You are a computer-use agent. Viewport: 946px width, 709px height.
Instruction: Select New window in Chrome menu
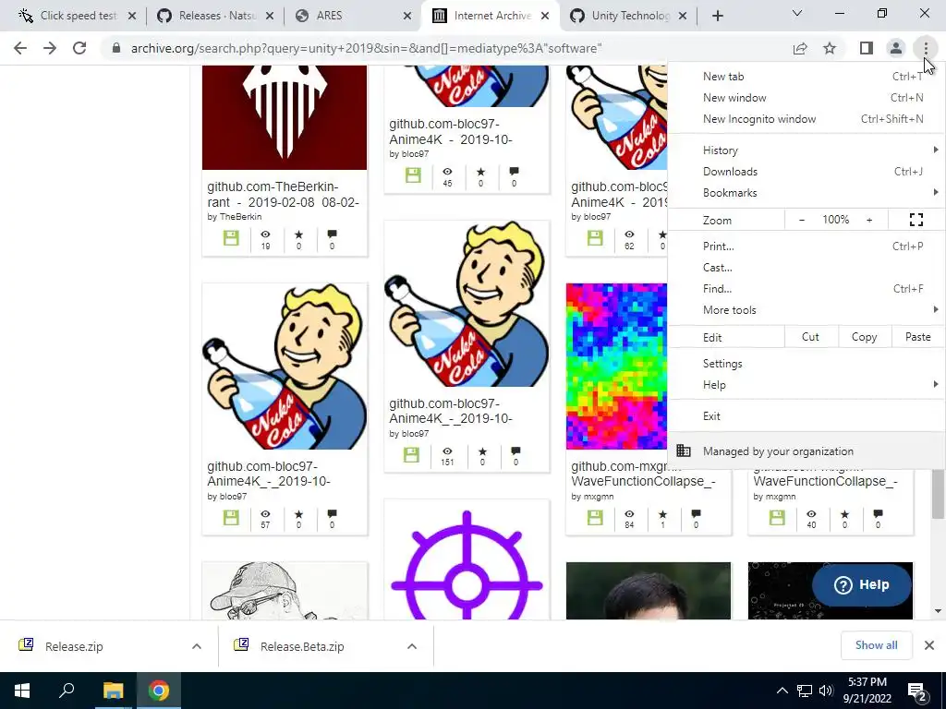pyautogui.click(x=807, y=98)
